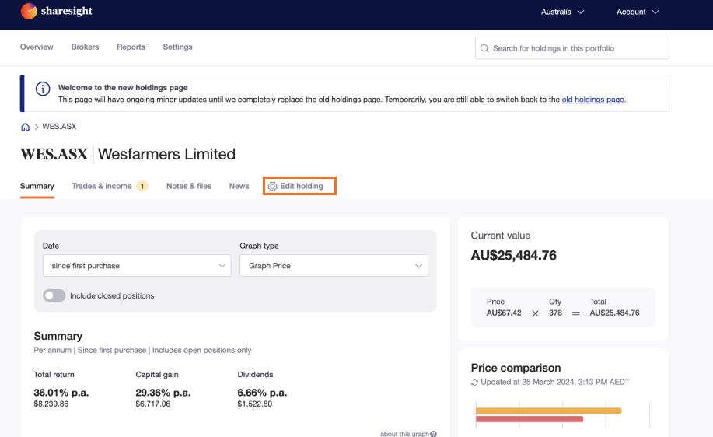Select the Summary tab
This screenshot has height=437, width=713.
[x=37, y=186]
